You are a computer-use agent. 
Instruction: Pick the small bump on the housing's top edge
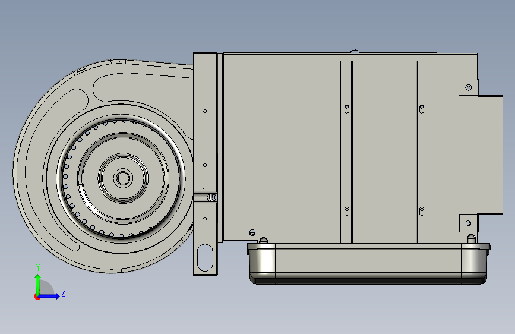pos(355,51)
